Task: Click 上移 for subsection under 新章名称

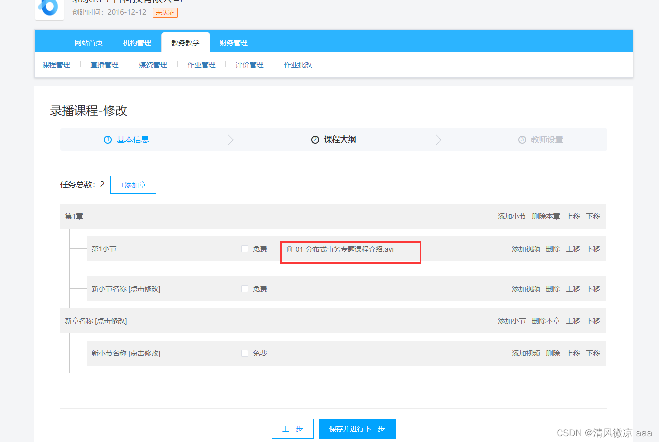Action: tap(573, 353)
